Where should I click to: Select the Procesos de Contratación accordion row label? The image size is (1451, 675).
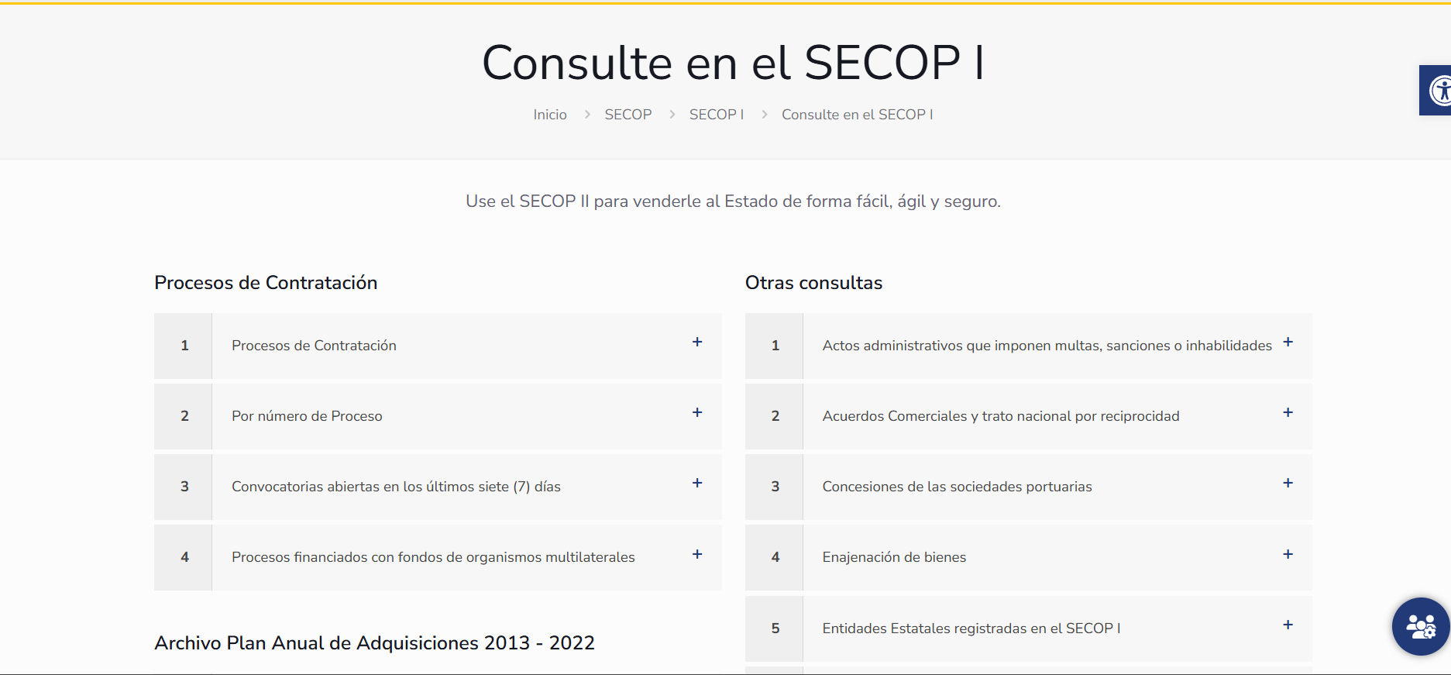click(314, 346)
